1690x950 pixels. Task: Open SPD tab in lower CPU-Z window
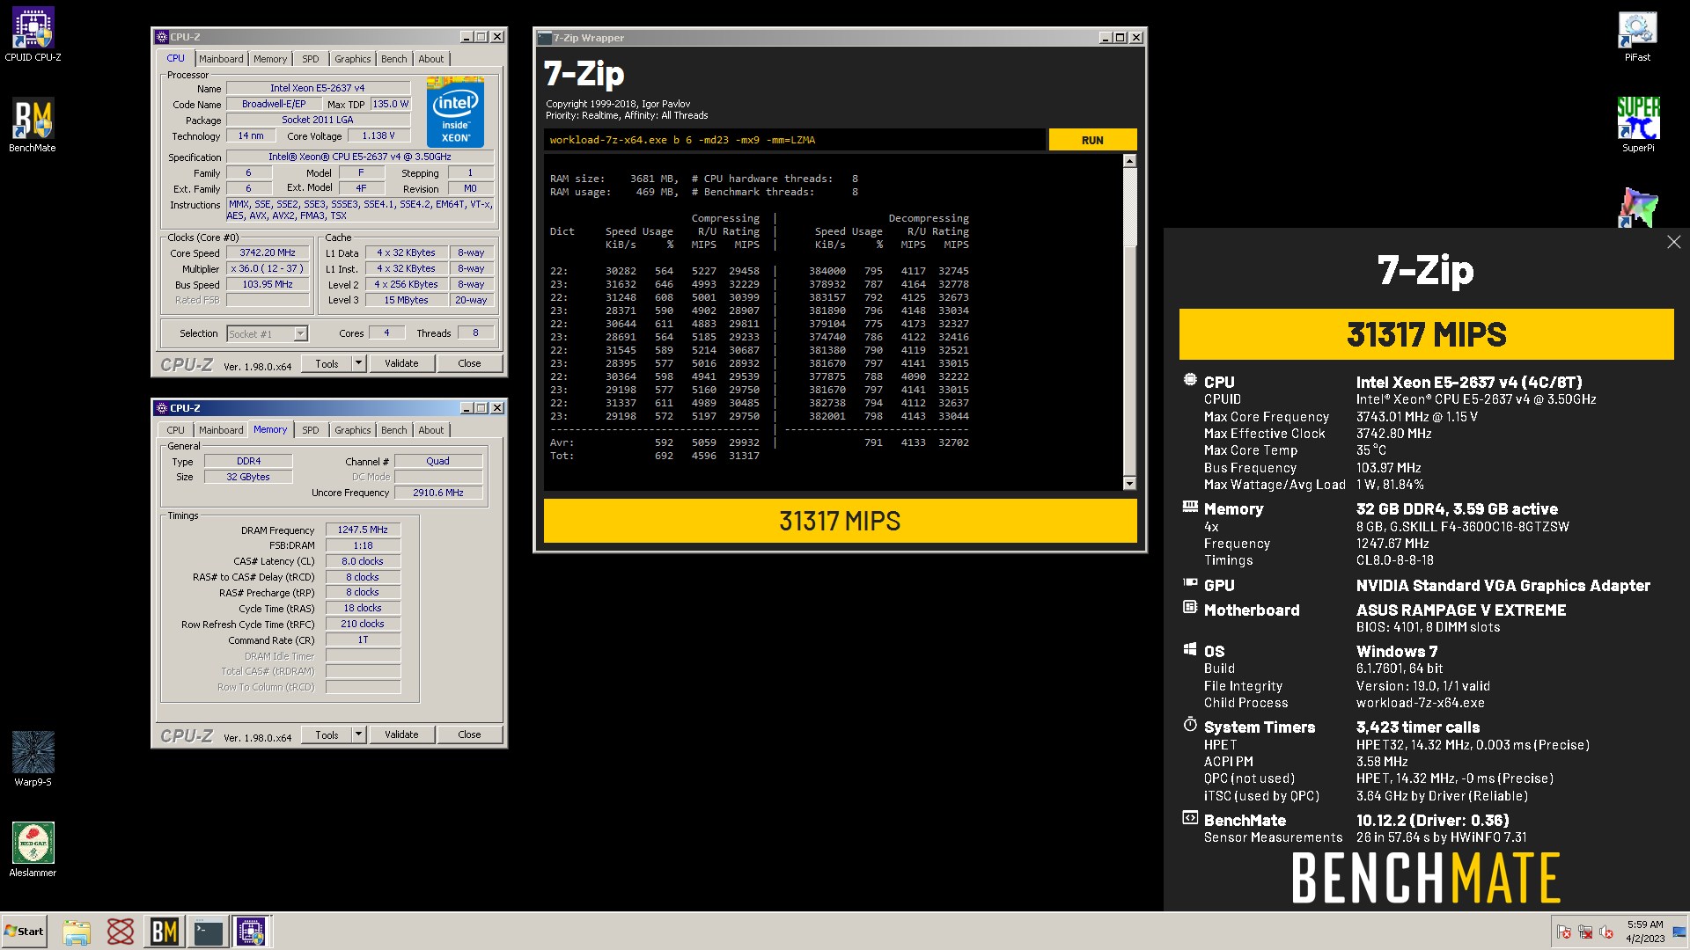click(311, 430)
